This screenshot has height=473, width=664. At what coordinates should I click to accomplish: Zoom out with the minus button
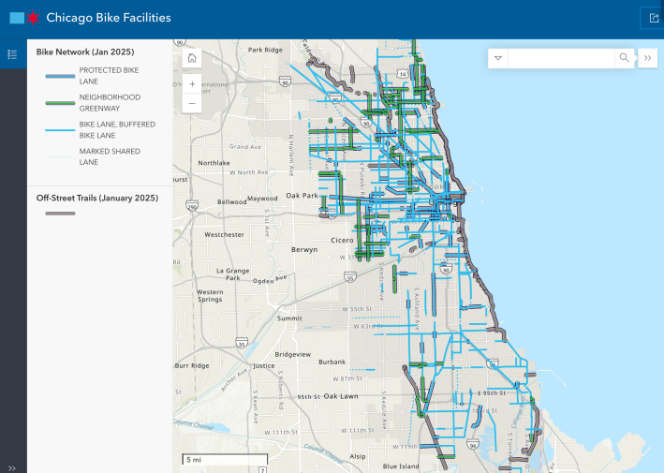click(191, 103)
